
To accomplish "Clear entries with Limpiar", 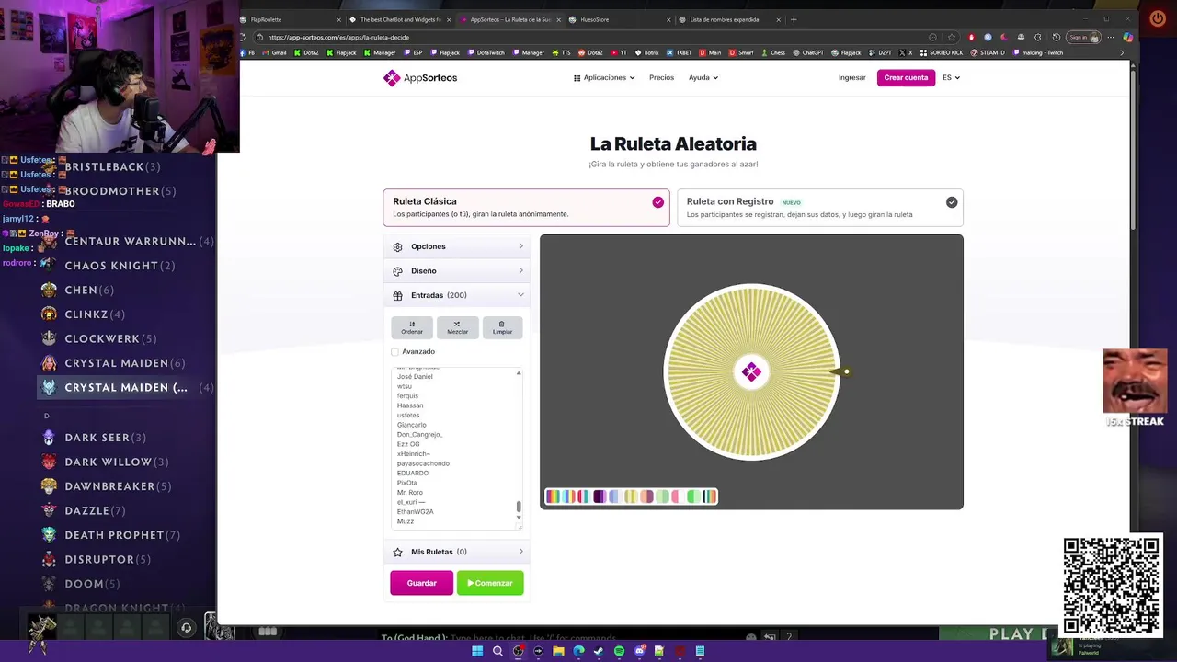I will pos(502,327).
